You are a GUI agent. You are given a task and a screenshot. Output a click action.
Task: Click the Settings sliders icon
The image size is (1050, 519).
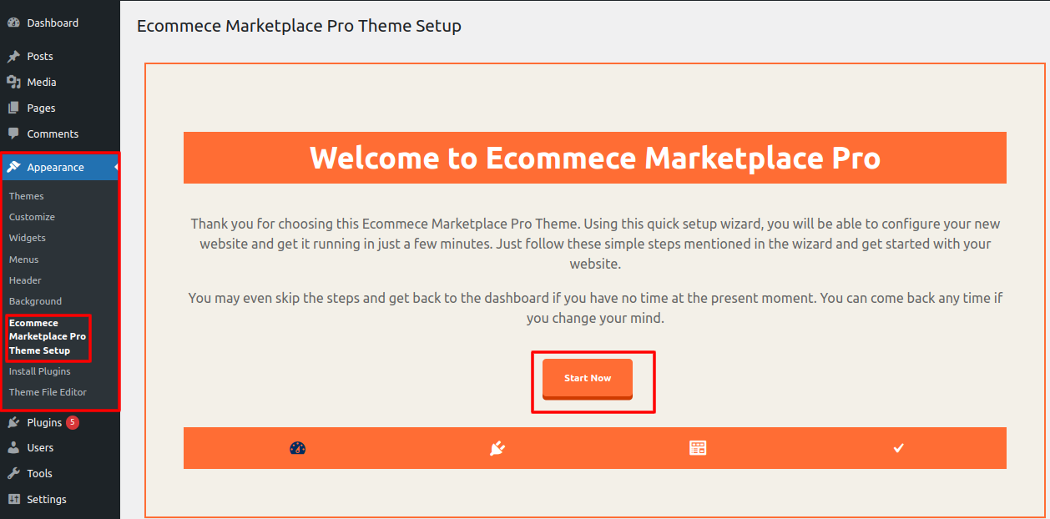click(x=13, y=500)
